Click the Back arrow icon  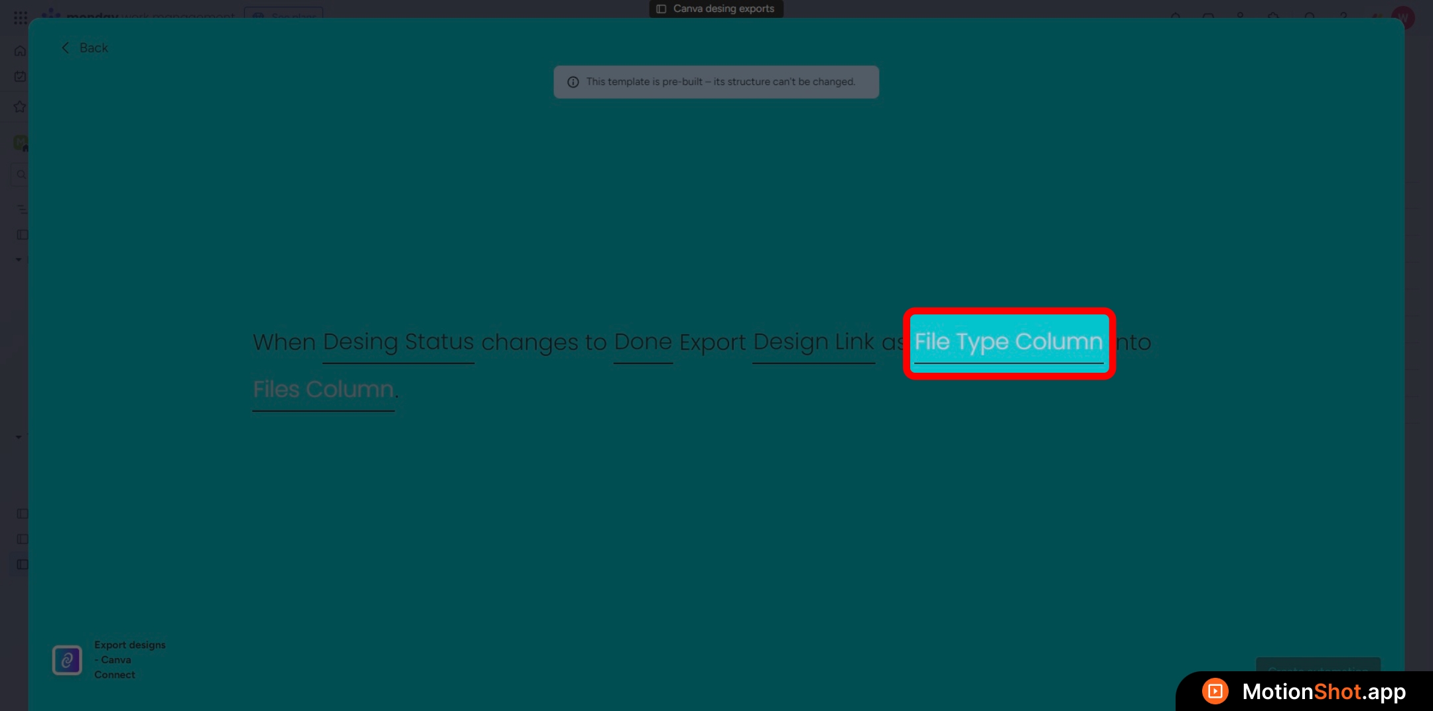point(65,48)
